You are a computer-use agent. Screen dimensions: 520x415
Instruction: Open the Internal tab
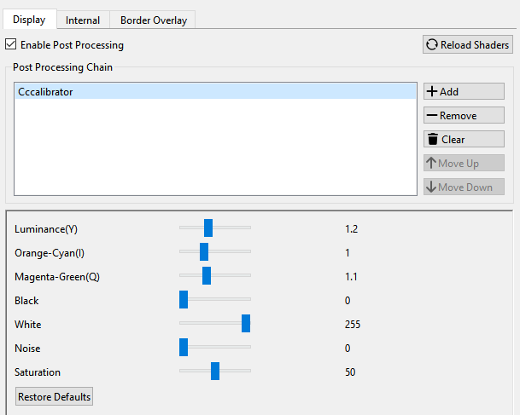(x=83, y=20)
